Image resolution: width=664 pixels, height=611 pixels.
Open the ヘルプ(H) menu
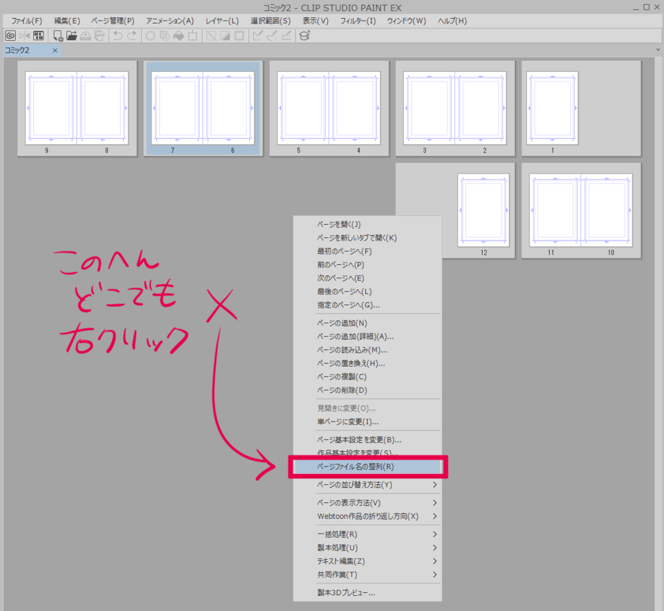tap(452, 21)
